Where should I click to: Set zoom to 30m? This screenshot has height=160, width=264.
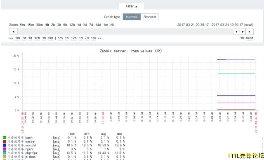[x=40, y=25]
